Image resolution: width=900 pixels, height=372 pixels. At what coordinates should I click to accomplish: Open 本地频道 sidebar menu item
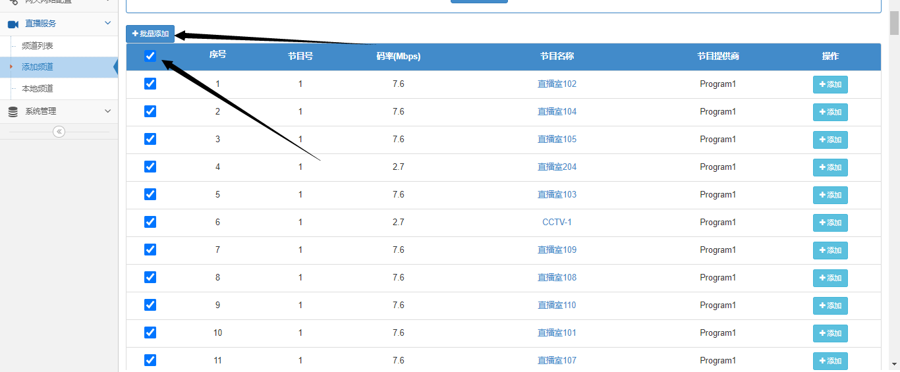(x=38, y=89)
